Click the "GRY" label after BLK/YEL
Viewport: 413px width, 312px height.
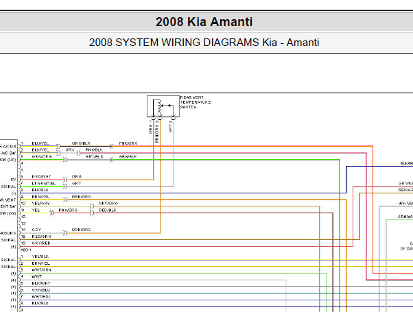coord(70,149)
